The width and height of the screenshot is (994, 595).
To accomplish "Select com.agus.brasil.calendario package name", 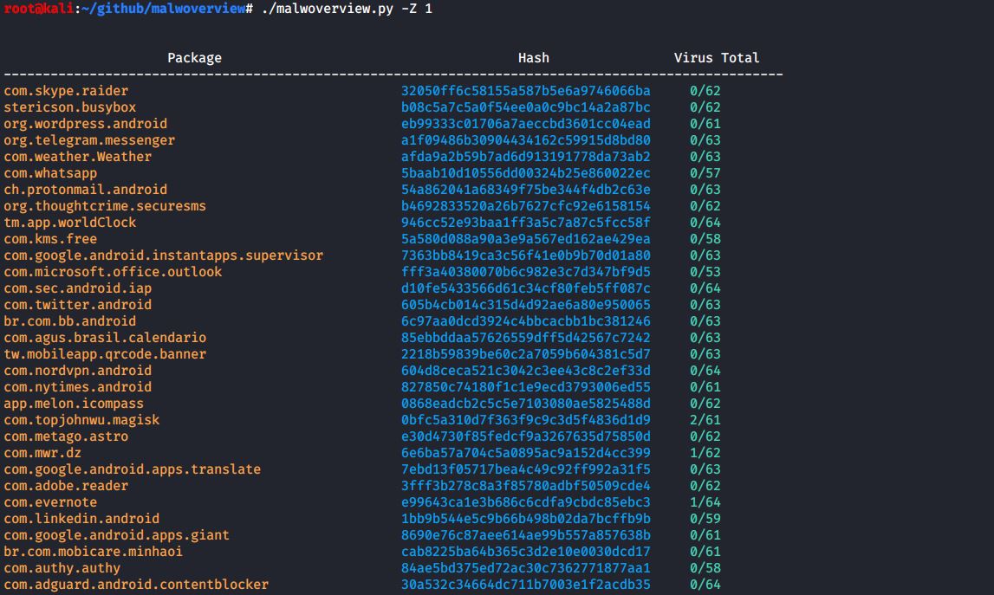I will pos(105,339).
